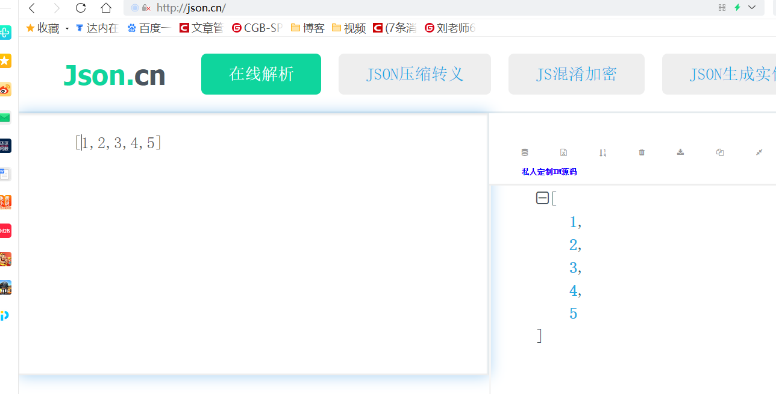Open the 博客 bookmark folder
The height and width of the screenshot is (394, 776).
tap(307, 28)
